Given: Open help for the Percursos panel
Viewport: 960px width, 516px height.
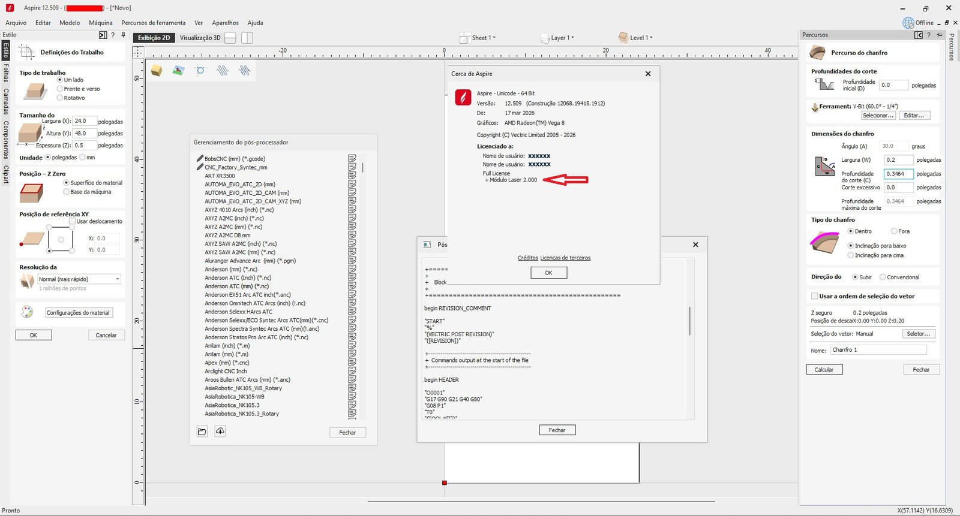Looking at the screenshot, I should tap(929, 35).
